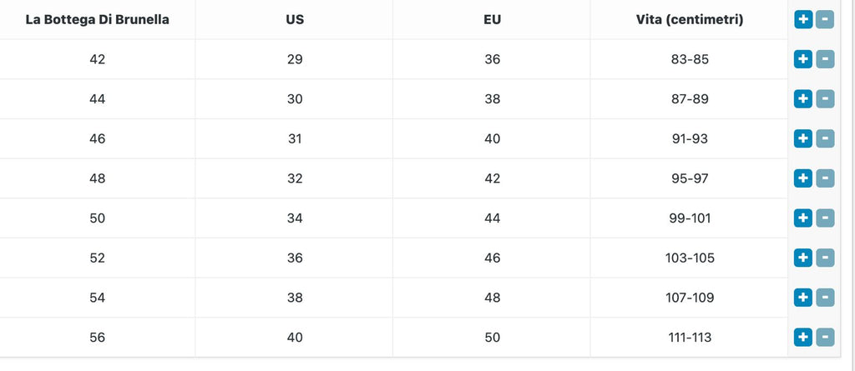This screenshot has height=371, width=855.
Task: Select the US column header cell
Action: (295, 20)
